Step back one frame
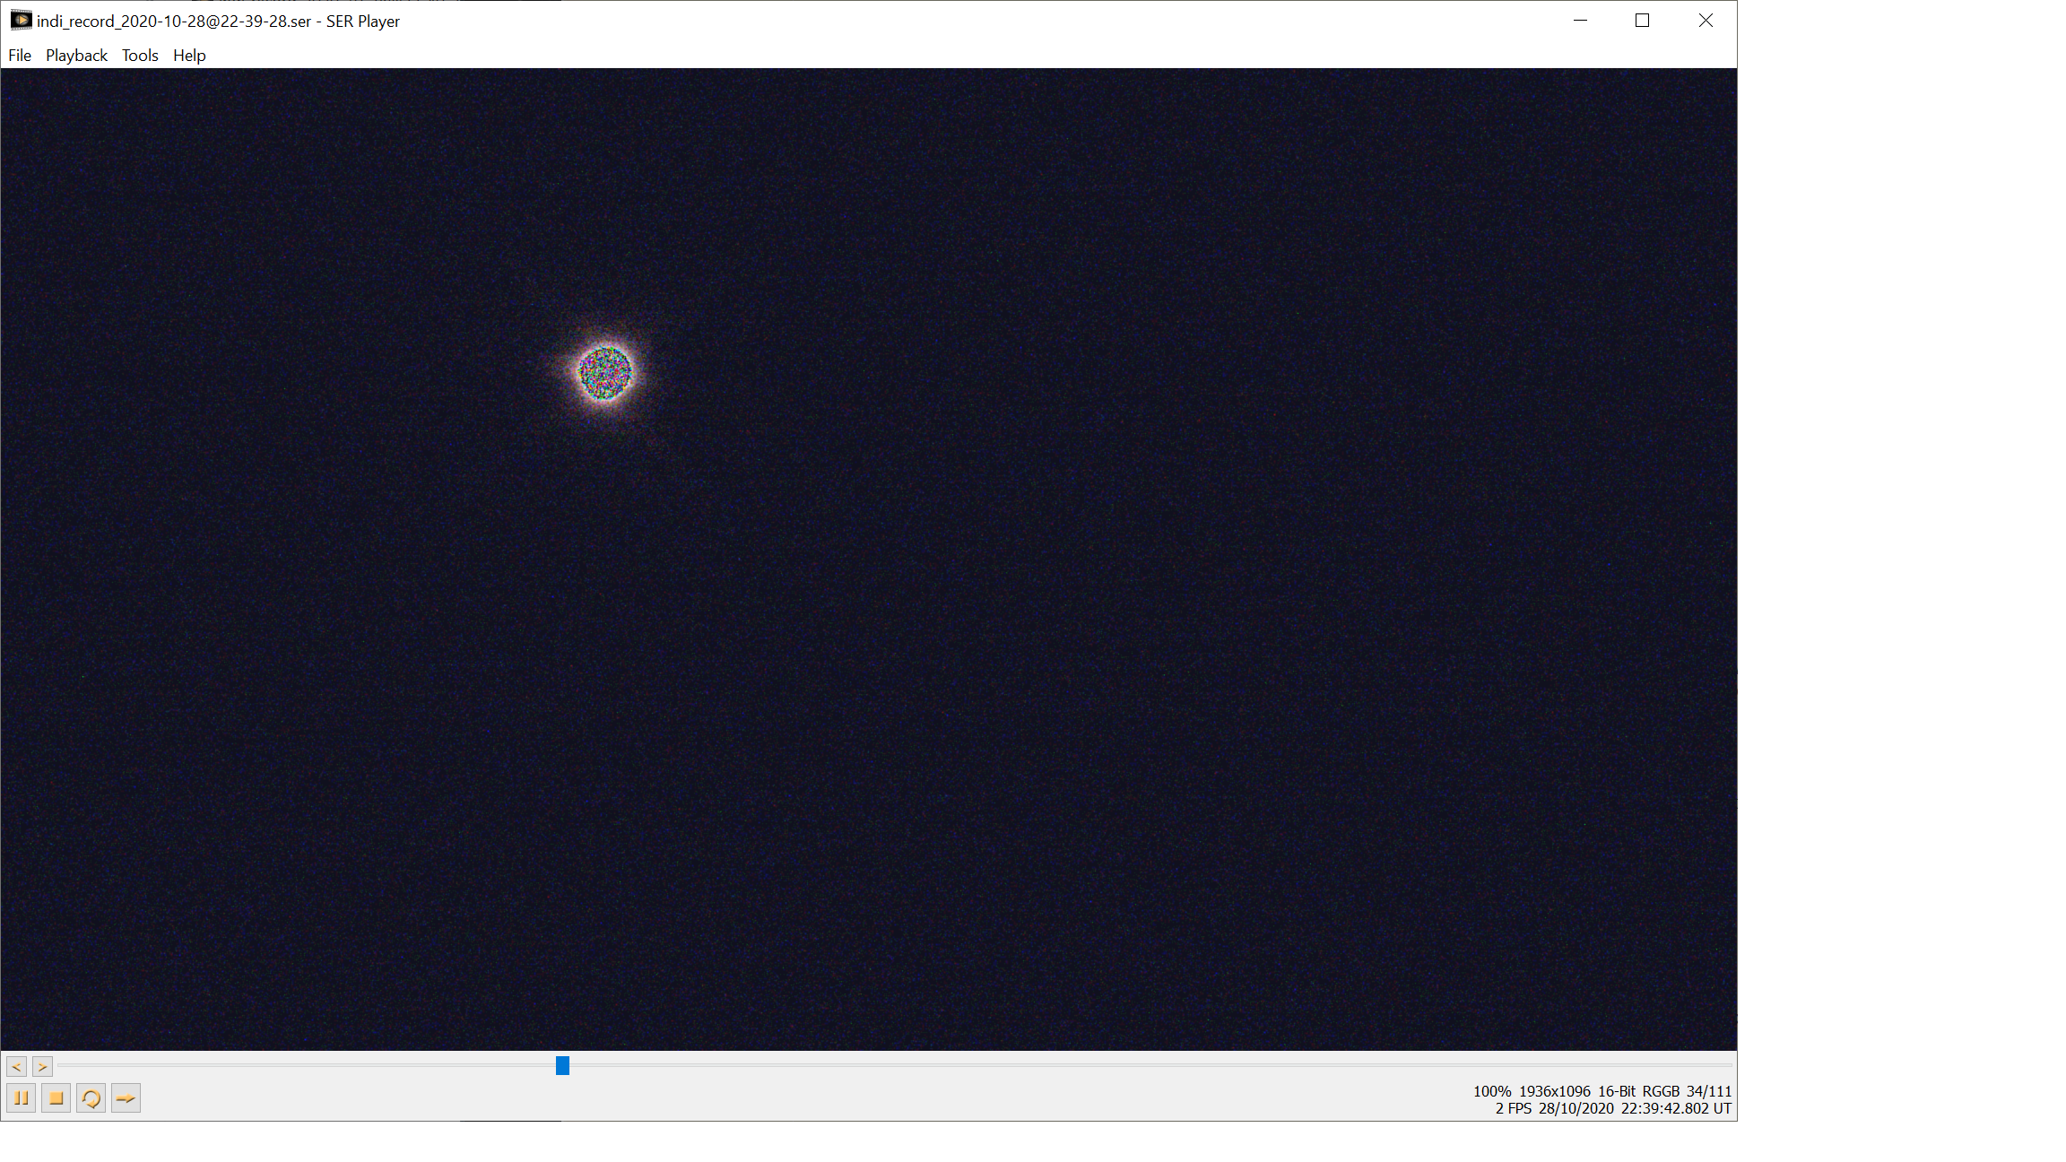This screenshot has height=1162, width=2066. [16, 1066]
